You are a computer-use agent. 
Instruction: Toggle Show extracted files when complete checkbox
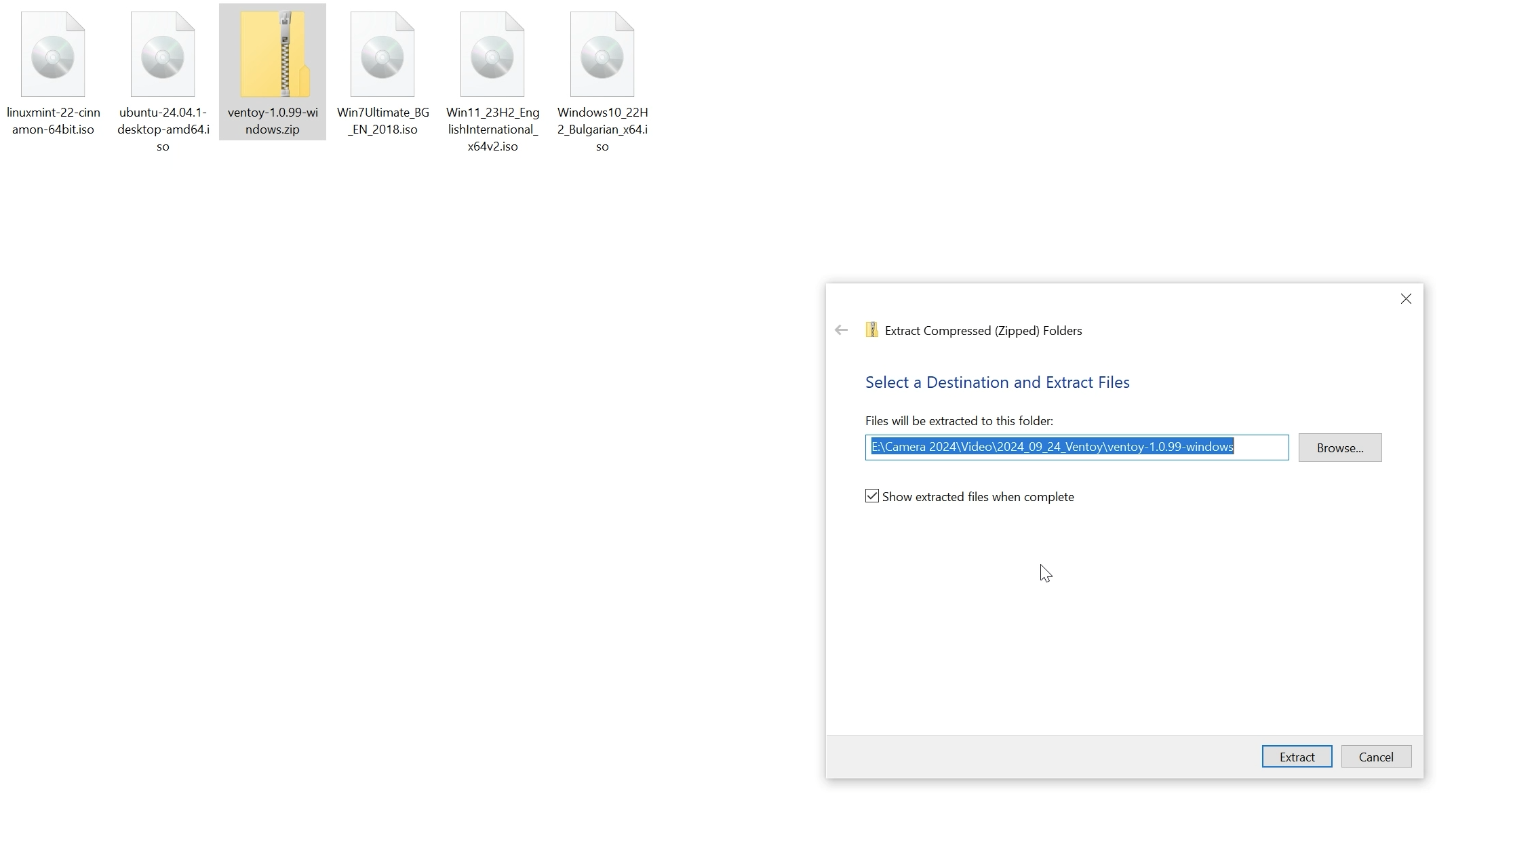click(872, 496)
